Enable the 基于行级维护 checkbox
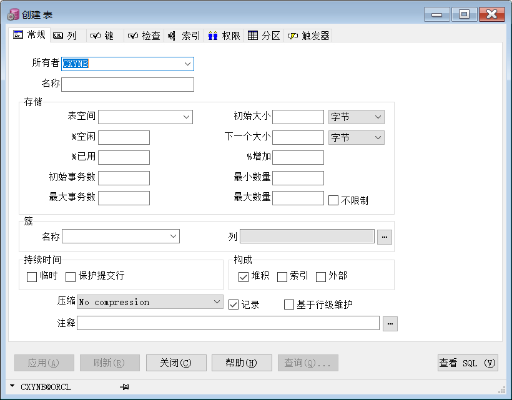Viewport: 512px width, 400px height. 289,305
